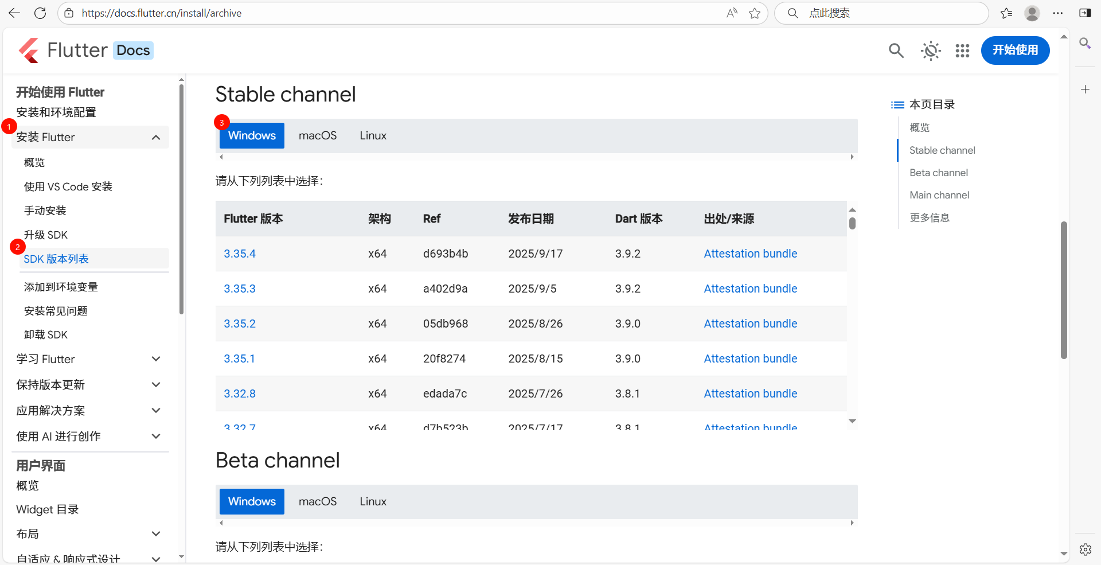This screenshot has width=1101, height=565.
Task: Click the browser refresh icon
Action: 40,13
